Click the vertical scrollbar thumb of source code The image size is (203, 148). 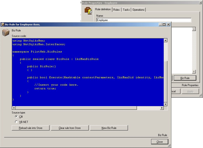point(166,81)
